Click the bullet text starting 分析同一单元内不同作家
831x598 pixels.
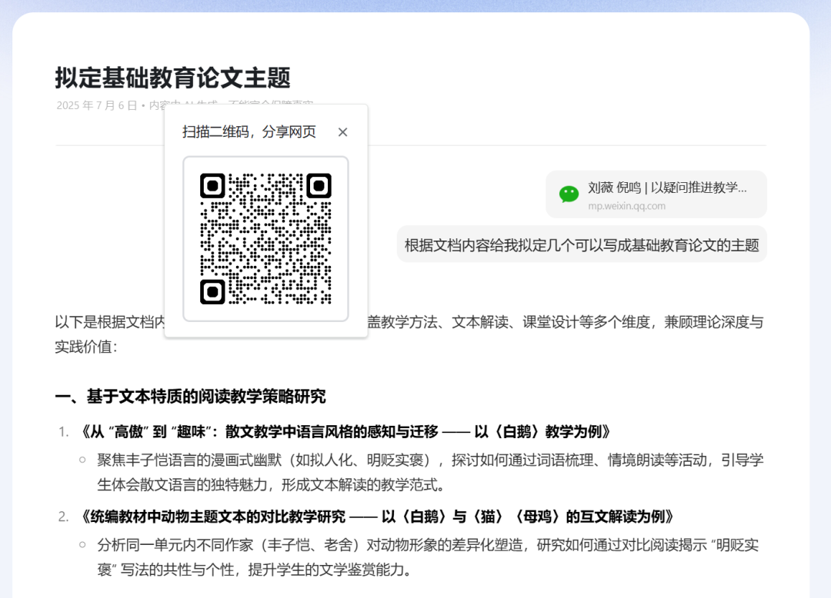[x=428, y=557]
